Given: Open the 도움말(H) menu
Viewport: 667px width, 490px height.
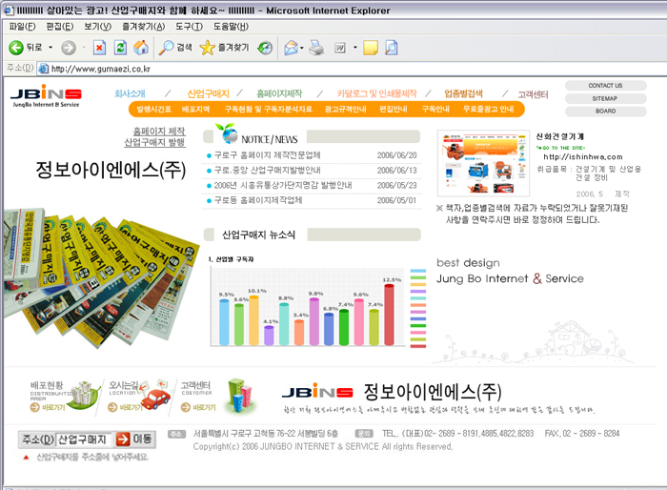Looking at the screenshot, I should pyautogui.click(x=231, y=27).
